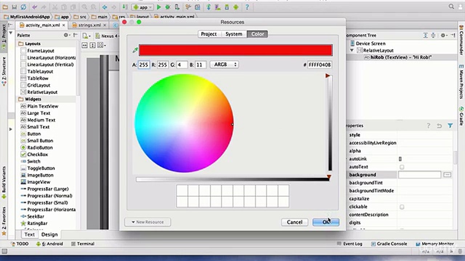Click the Properties filter funnel icon
465x261 pixels.
450,126
